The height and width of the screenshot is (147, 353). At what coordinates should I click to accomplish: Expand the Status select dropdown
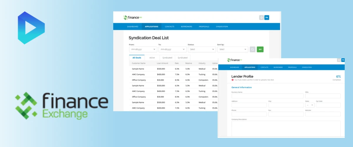pos(202,49)
